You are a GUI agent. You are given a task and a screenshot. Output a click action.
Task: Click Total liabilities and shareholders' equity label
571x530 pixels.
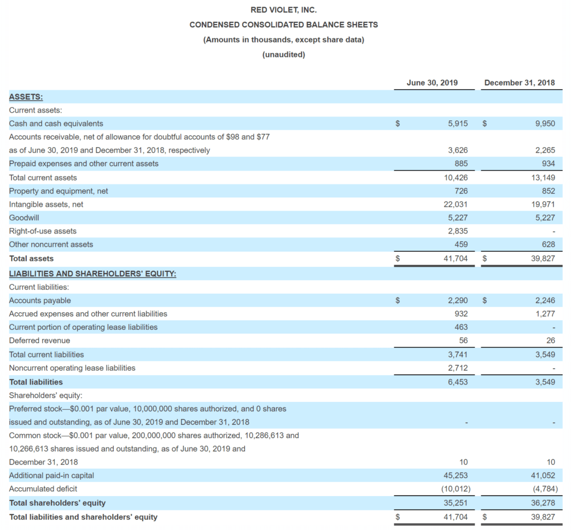pos(84,517)
